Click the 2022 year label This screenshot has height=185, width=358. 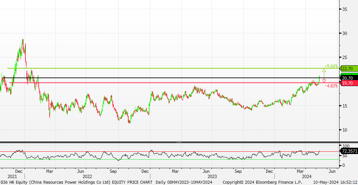click(87, 176)
